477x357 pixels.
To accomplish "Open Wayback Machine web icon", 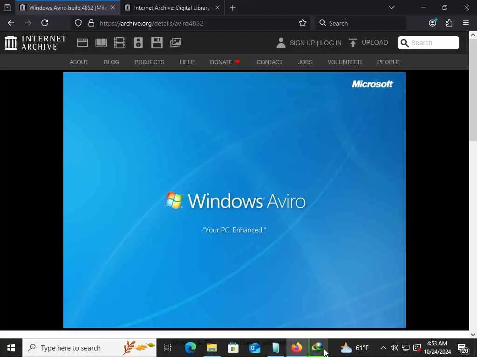I will [x=82, y=43].
